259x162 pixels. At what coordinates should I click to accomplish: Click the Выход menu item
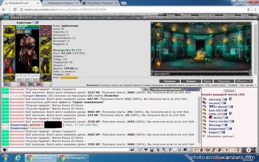[x=244, y=15]
